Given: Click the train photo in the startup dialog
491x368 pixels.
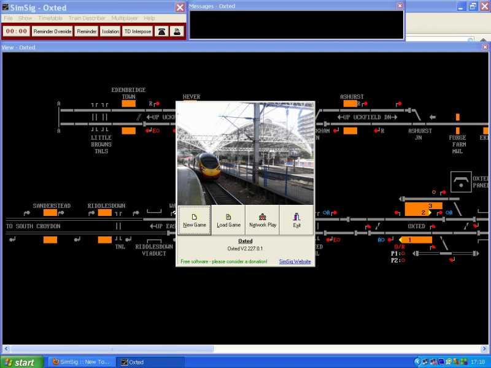Looking at the screenshot, I should [245, 153].
